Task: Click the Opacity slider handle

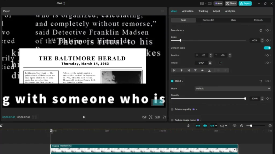Action: [x=245, y=99]
